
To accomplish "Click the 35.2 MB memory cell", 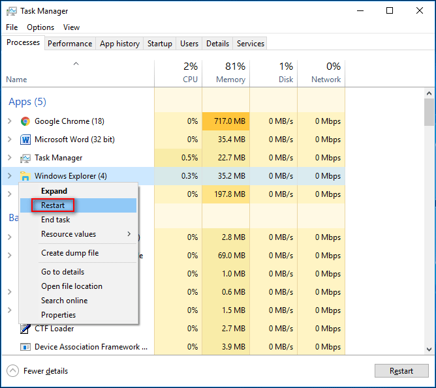I will point(226,176).
